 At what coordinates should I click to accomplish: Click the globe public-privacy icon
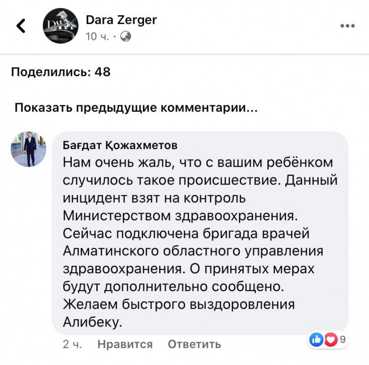click(x=126, y=36)
